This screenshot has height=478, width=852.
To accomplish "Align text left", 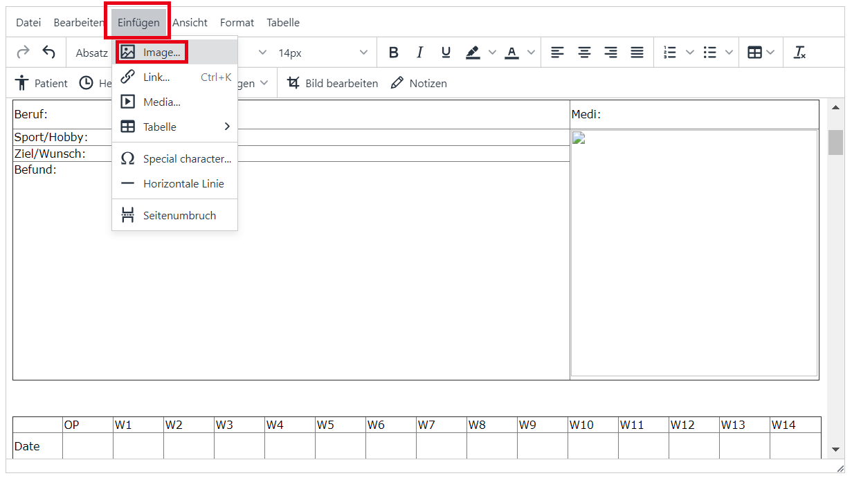I will click(x=557, y=53).
